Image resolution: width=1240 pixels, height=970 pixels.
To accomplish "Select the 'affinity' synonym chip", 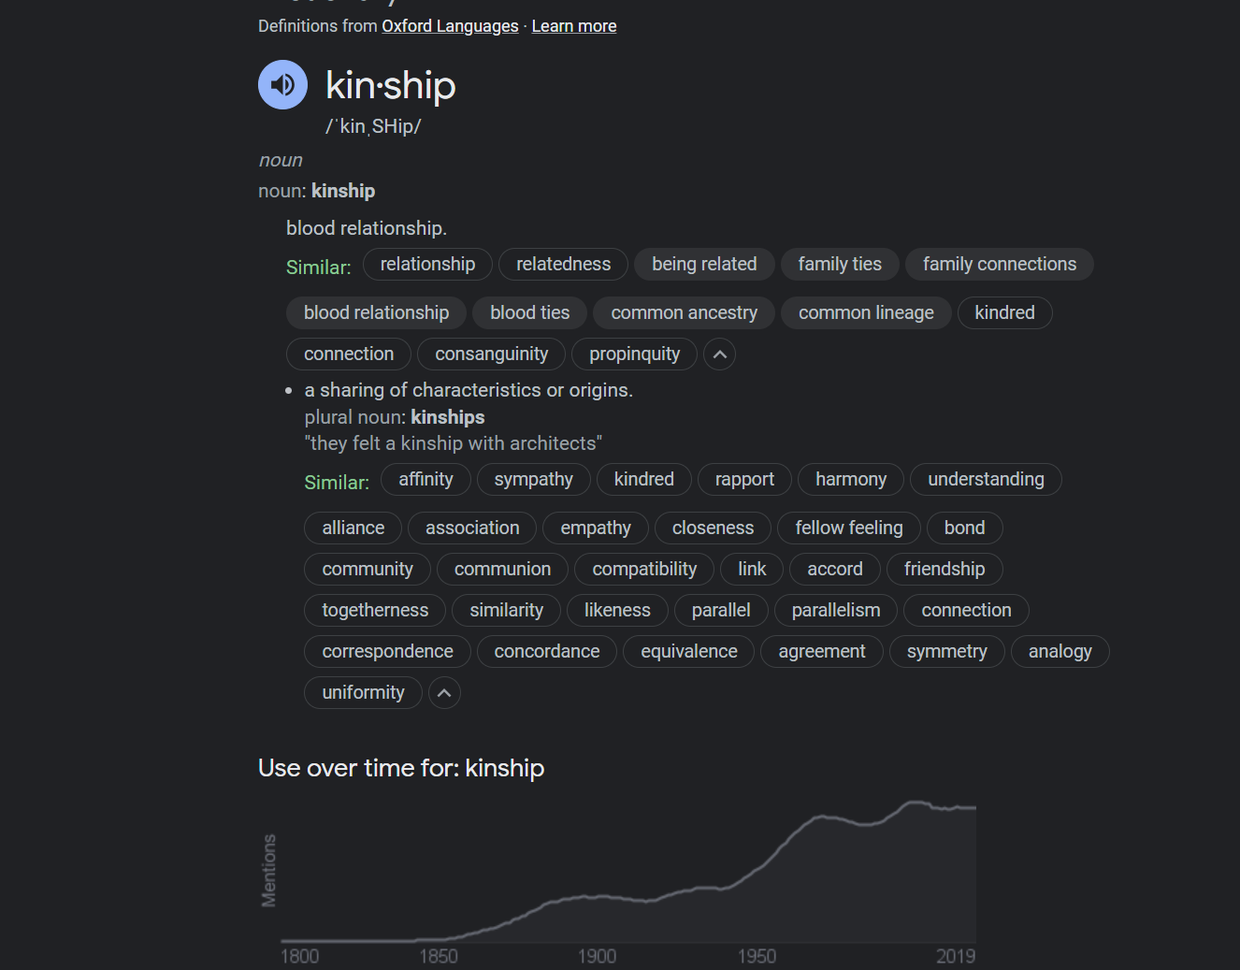I will (x=425, y=480).
